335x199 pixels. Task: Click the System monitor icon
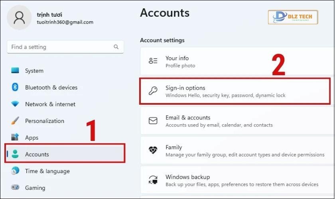[x=15, y=70]
